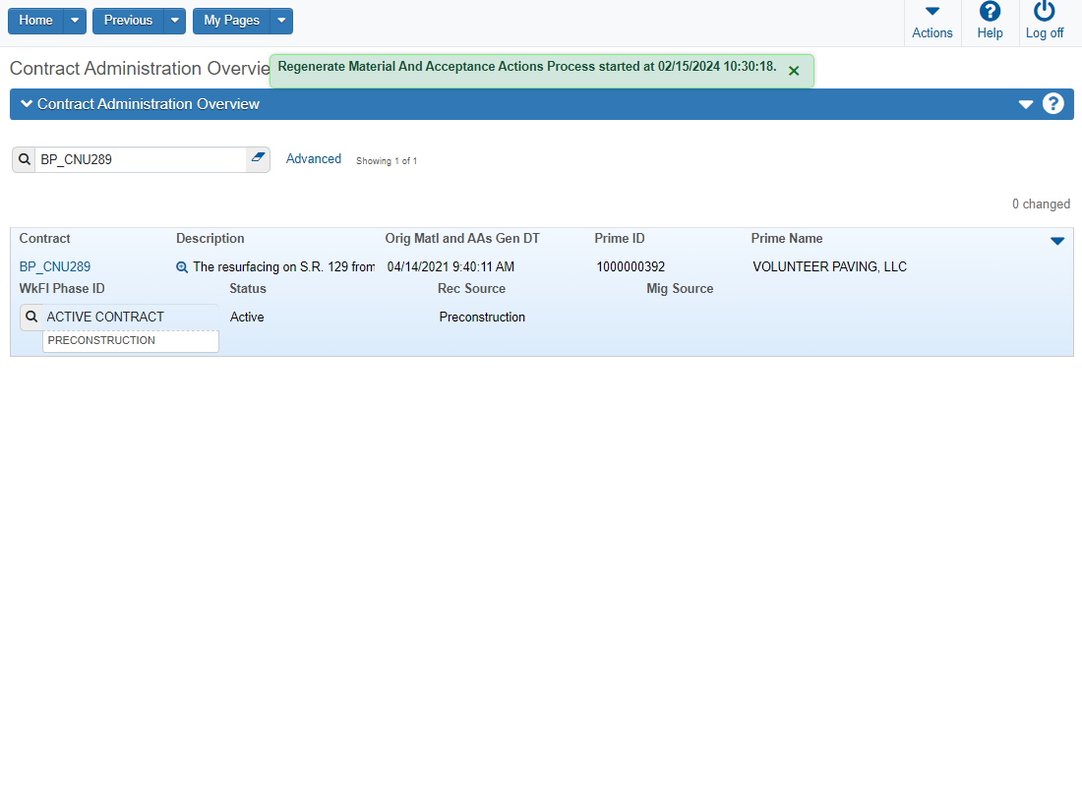Image resolution: width=1082 pixels, height=812 pixels.
Task: Zoom the Description text magnifier icon
Action: click(x=182, y=267)
